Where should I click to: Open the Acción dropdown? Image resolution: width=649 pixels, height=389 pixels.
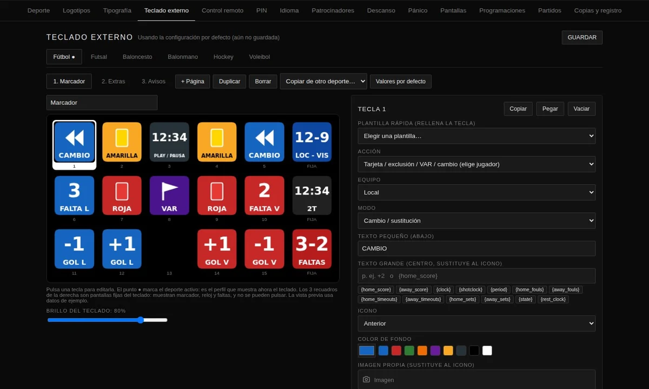pos(476,164)
